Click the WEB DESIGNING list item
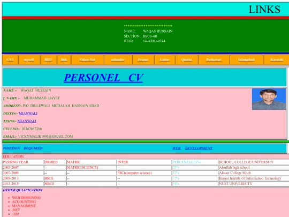The width and height of the screenshot is (289, 217). click(x=26, y=198)
